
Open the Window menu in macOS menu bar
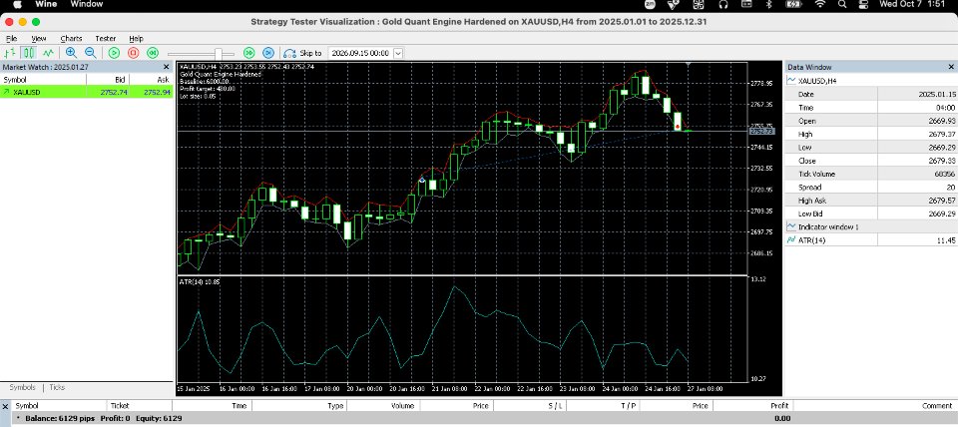(87, 4)
